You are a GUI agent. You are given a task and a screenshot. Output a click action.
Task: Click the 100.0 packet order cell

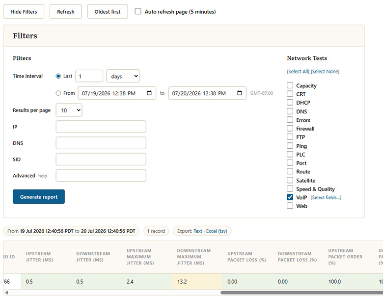[348, 282]
